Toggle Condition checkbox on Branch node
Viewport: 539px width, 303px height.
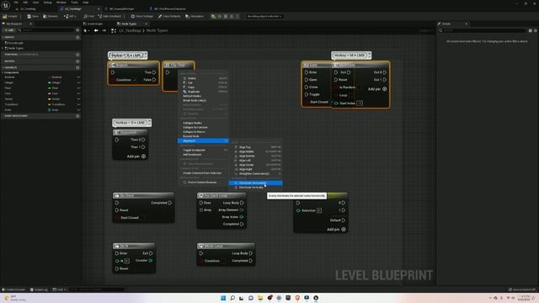(x=134, y=80)
